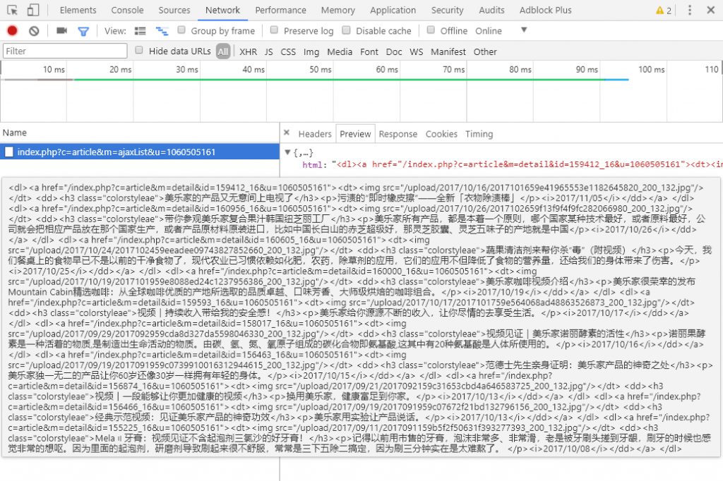
Task: Stop recording network log
Action: pyautogui.click(x=12, y=31)
